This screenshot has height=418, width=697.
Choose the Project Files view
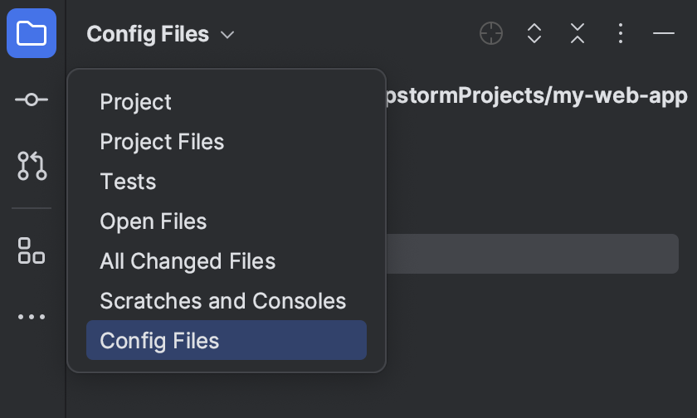pyautogui.click(x=162, y=142)
